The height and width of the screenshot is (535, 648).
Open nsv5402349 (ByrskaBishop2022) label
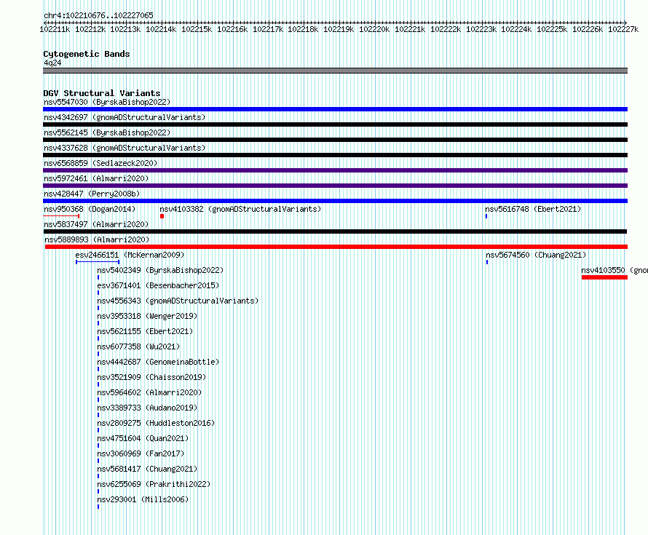point(160,270)
